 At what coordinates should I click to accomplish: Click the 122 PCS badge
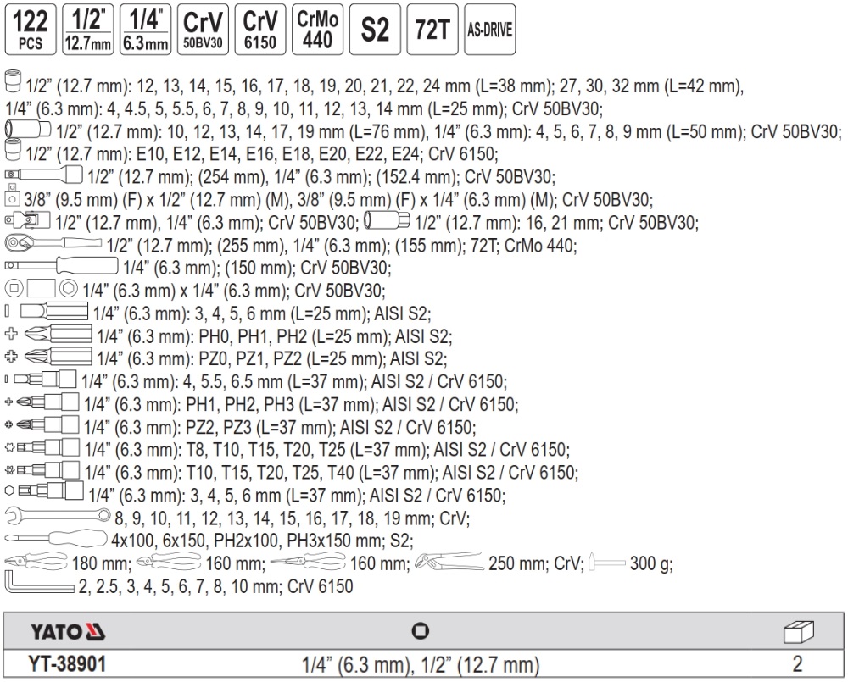[30, 31]
